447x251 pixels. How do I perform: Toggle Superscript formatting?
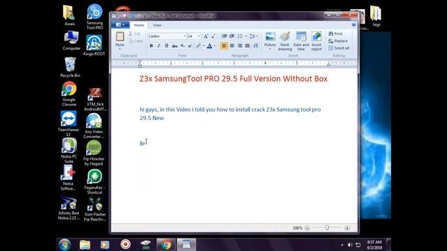(190, 46)
